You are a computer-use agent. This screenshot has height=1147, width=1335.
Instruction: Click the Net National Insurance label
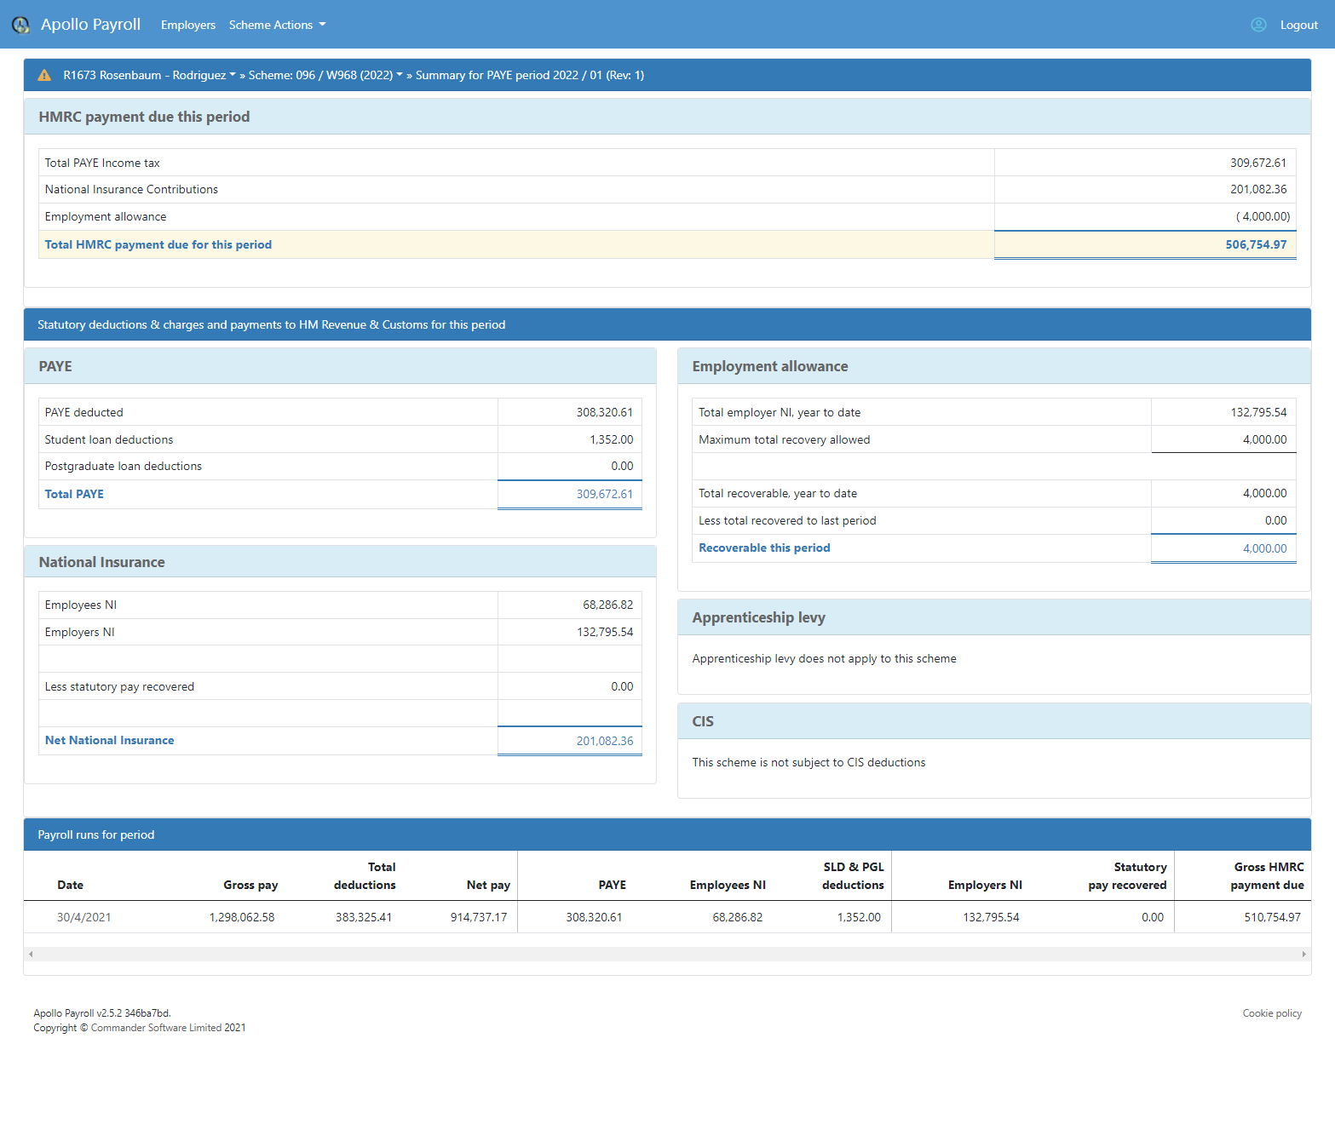click(x=109, y=740)
